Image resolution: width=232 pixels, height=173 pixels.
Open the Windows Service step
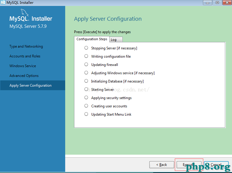(x=23, y=66)
